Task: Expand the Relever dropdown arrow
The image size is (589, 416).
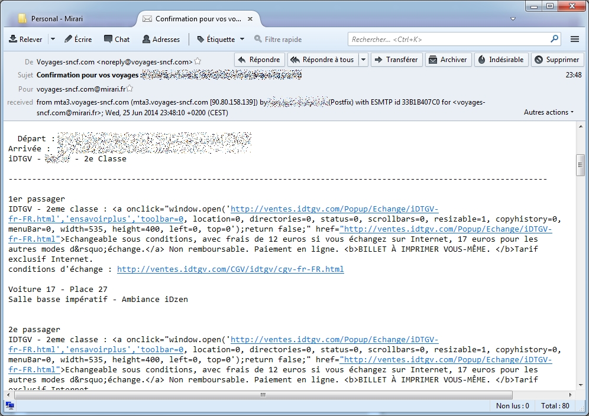Action: click(x=52, y=40)
